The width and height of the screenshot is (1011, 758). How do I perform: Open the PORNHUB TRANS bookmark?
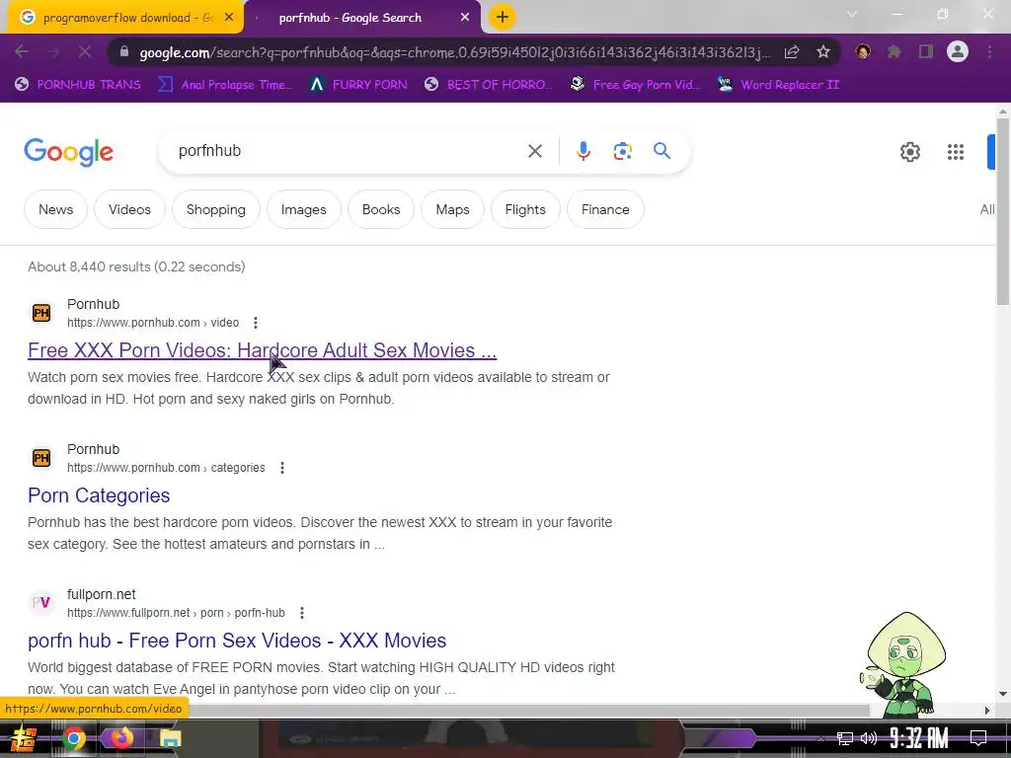pyautogui.click(x=78, y=85)
